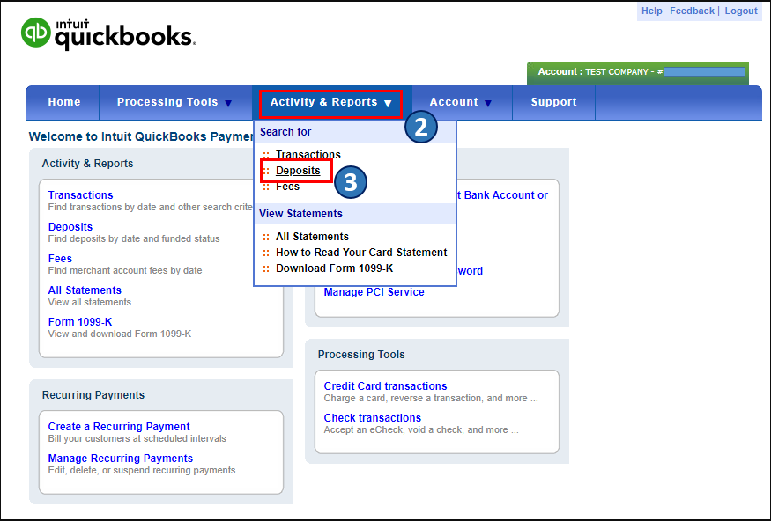Open the Help link
Screen dimensions: 771x521
(651, 11)
